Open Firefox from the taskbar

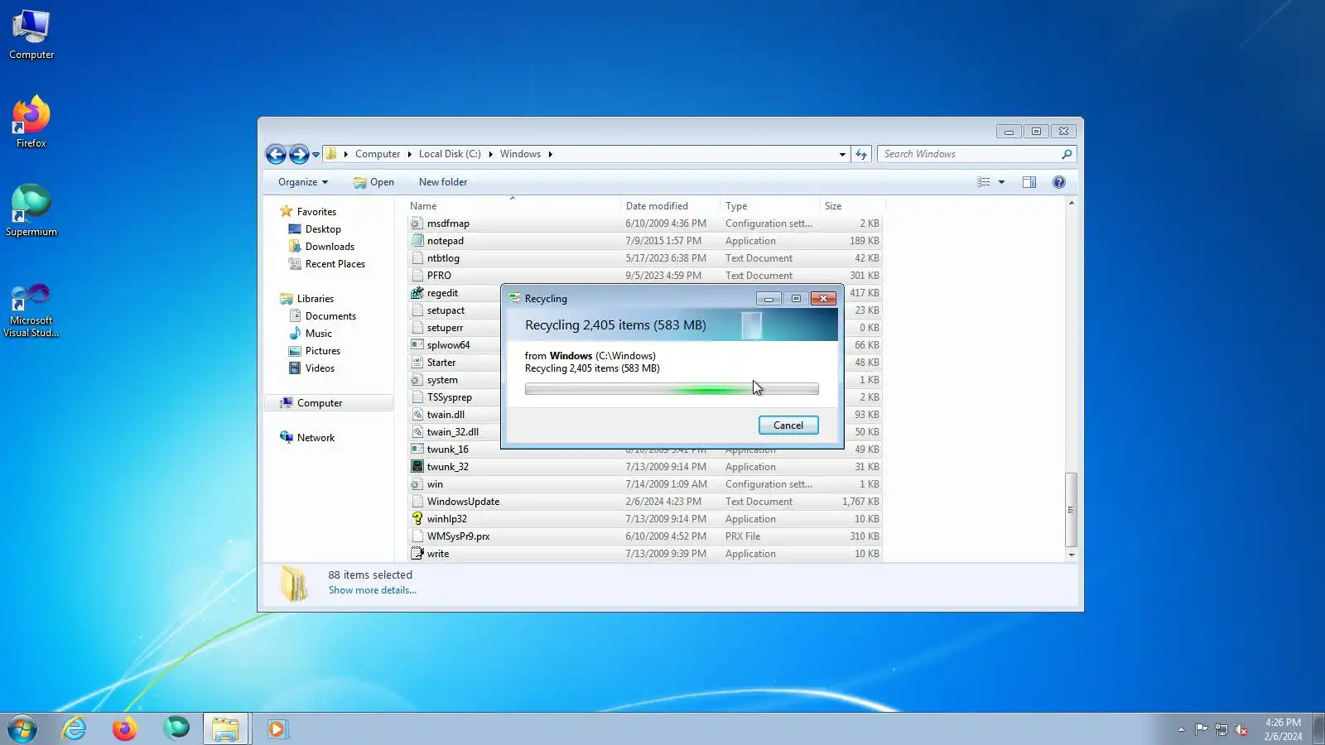click(125, 729)
